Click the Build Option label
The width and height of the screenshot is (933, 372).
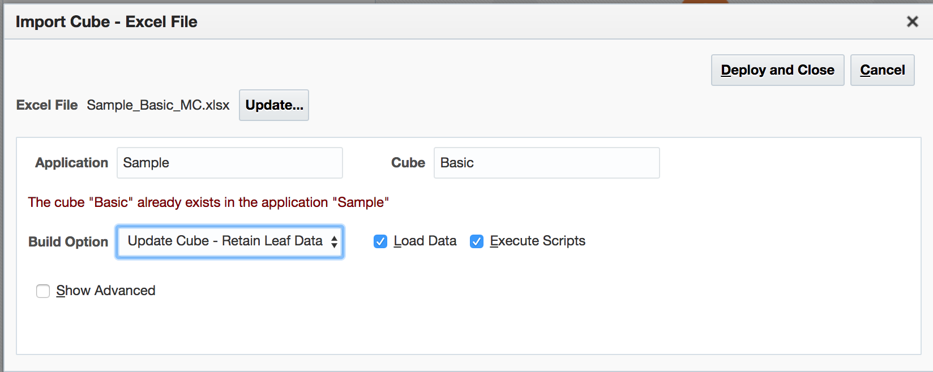pyautogui.click(x=68, y=242)
